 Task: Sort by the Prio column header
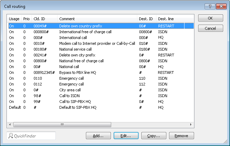tap(26, 19)
